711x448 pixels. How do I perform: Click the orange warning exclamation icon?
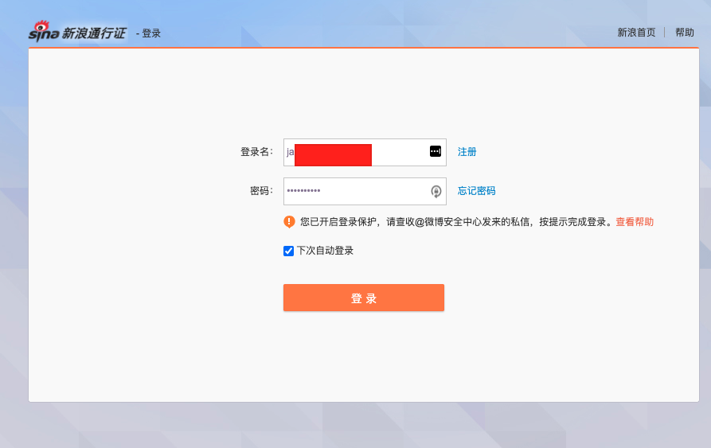pyautogui.click(x=289, y=221)
